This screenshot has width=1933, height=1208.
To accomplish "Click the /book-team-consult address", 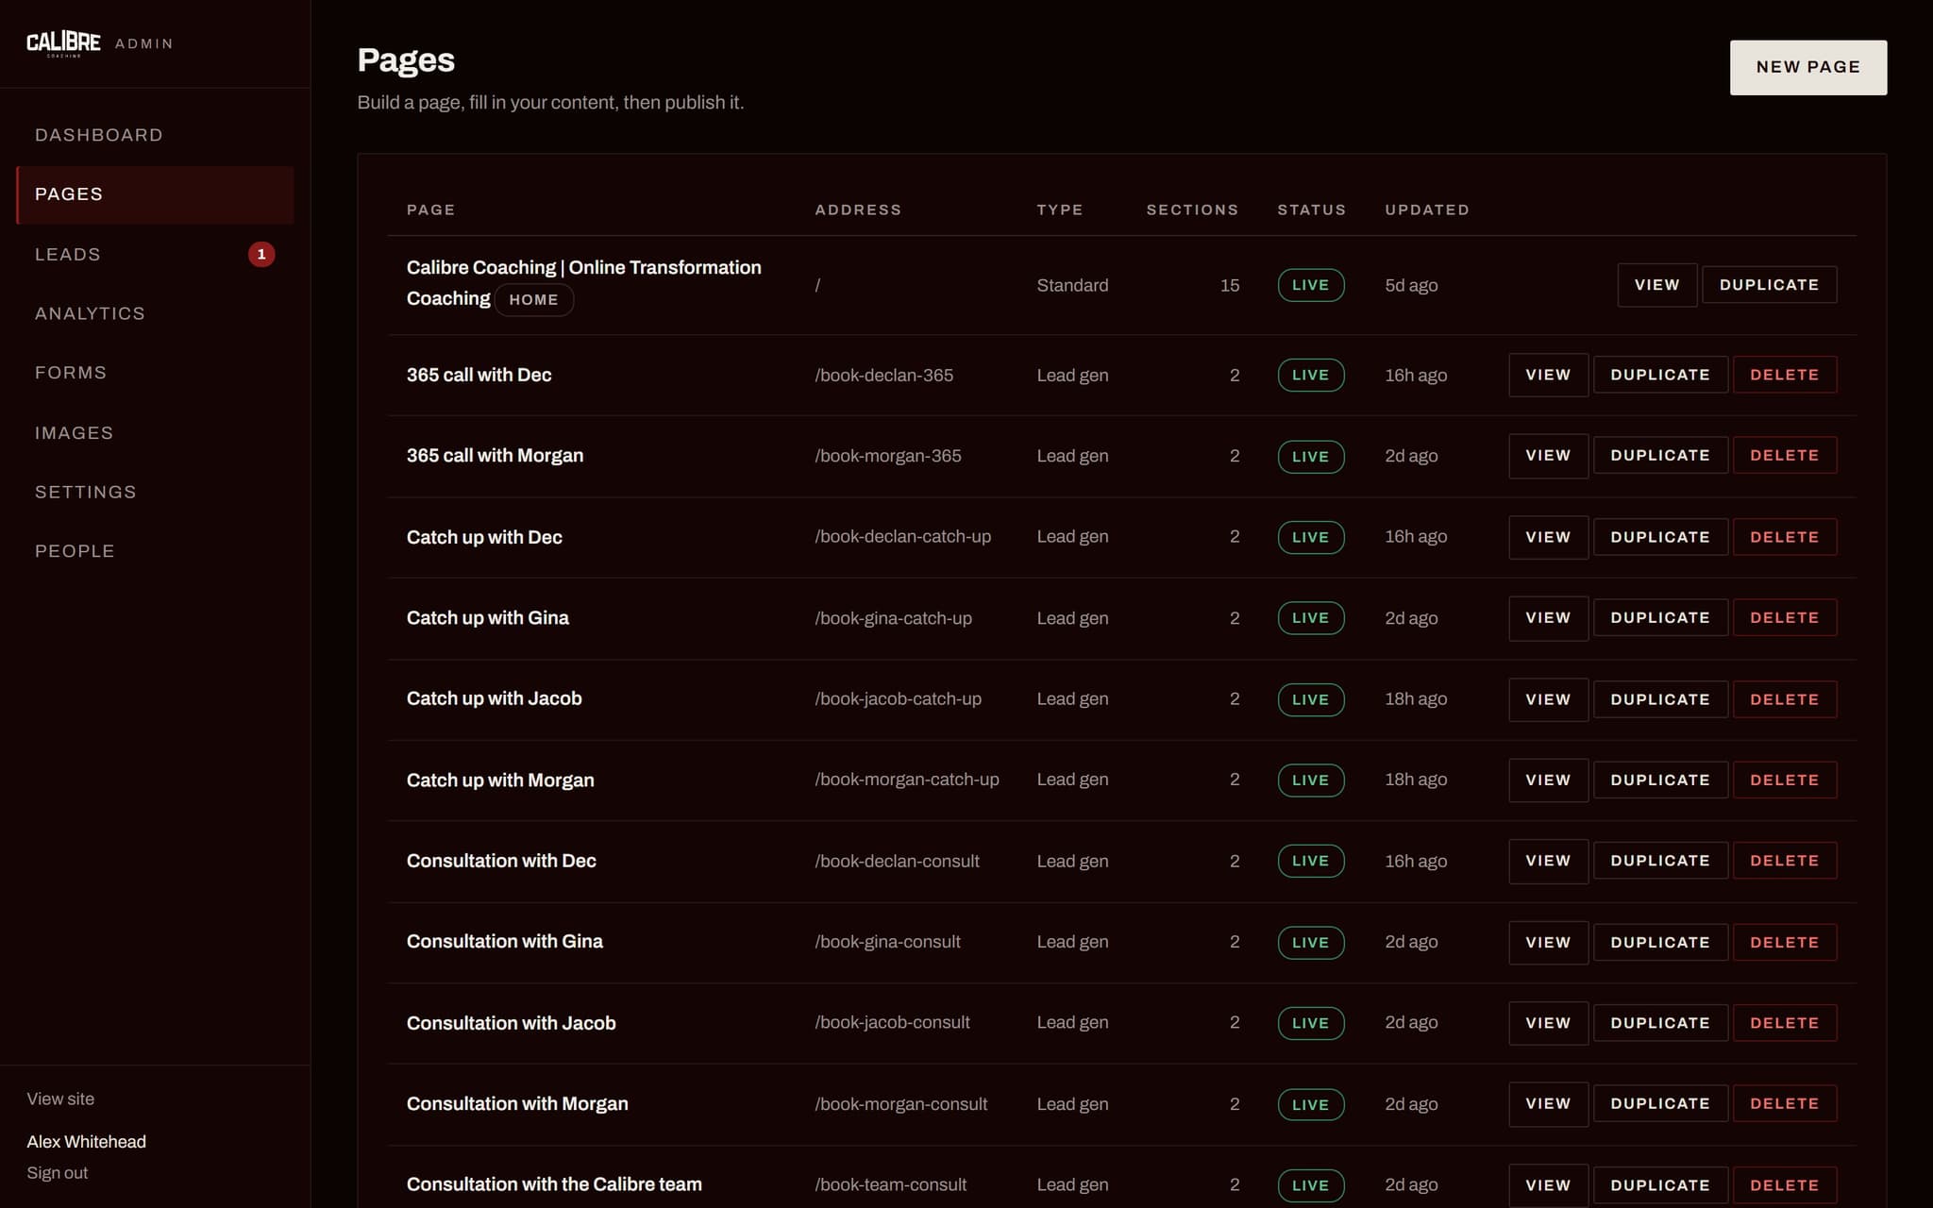I will click(890, 1185).
